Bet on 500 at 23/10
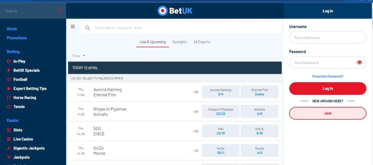This screenshot has width=373, height=165. [220, 131]
